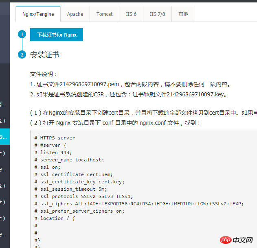Click the '# ssl_prefer_server_ciphers on;' line
Image resolution: width=257 pixels, height=248 pixels.
pos(79,211)
